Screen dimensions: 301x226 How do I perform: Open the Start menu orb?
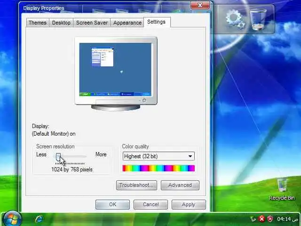point(13,219)
